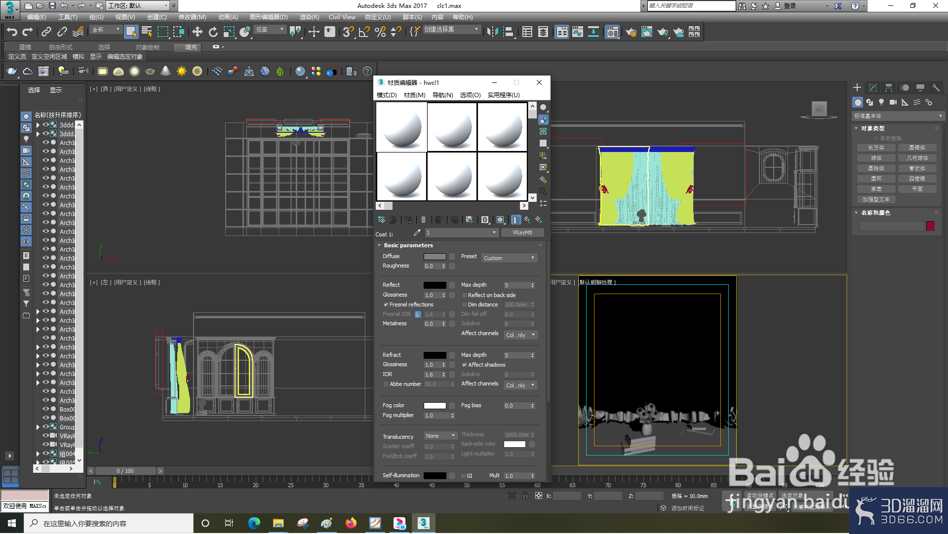This screenshot has width=948, height=534.
Task: Uncheck Fresnel reflections
Action: pos(386,305)
